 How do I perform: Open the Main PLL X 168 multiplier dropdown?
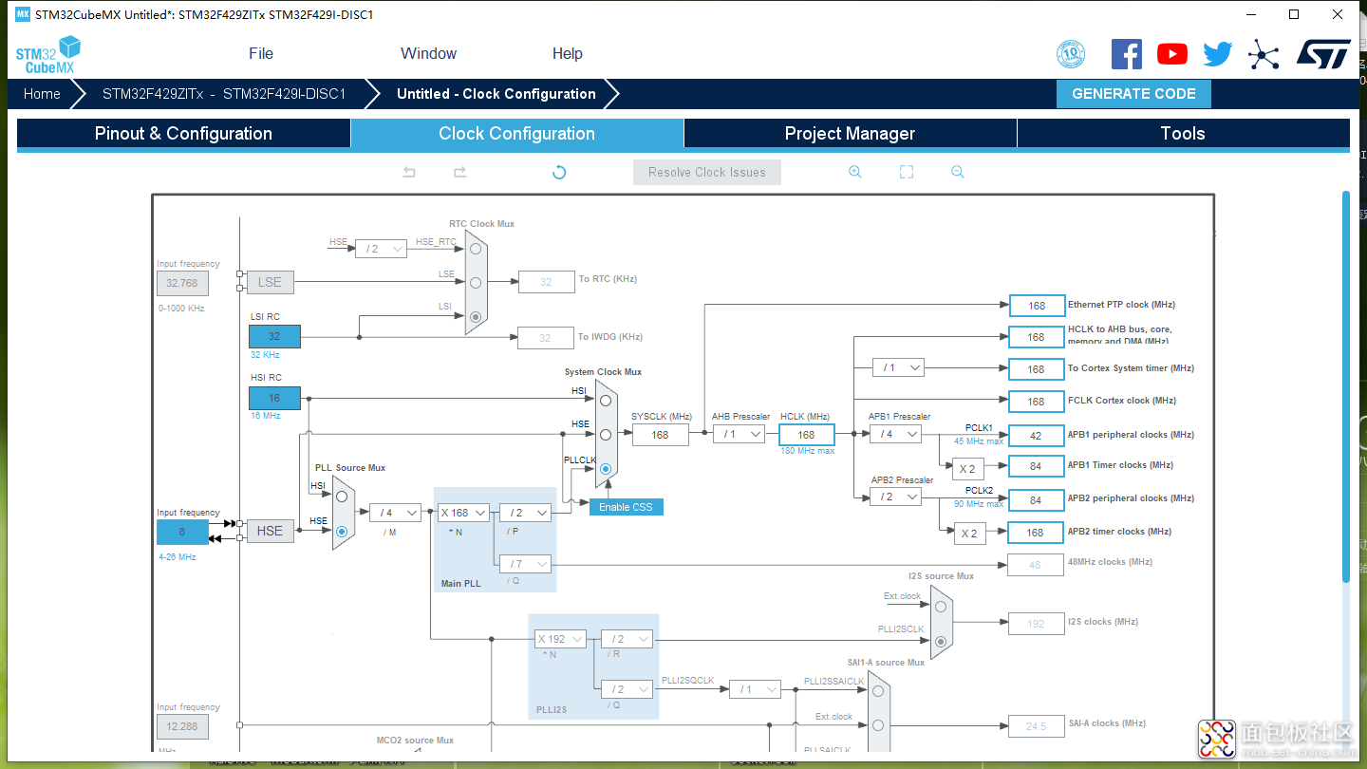coord(463,513)
